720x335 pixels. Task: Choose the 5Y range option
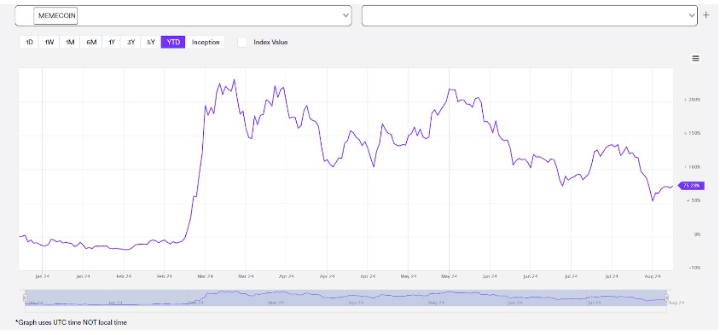pos(151,43)
